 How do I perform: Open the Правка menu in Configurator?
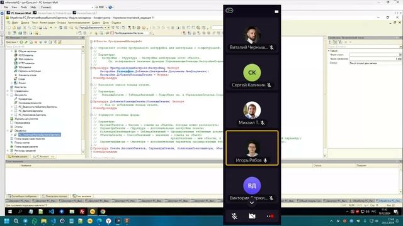pyautogui.click(x=25, y=23)
